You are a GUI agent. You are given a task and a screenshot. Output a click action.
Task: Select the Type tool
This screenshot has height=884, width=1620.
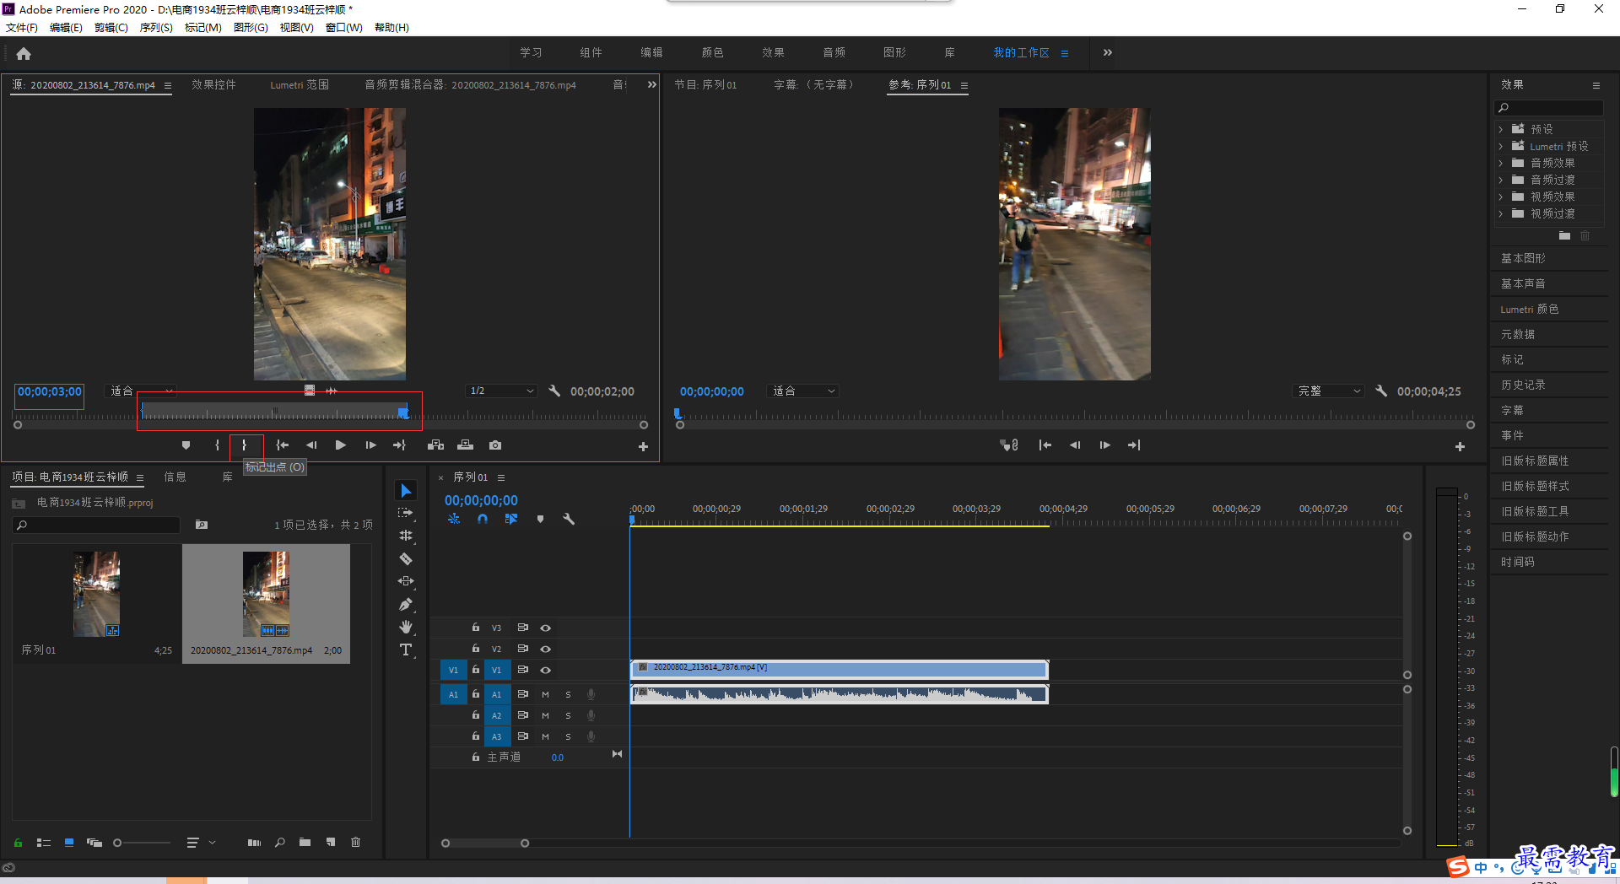tap(406, 650)
